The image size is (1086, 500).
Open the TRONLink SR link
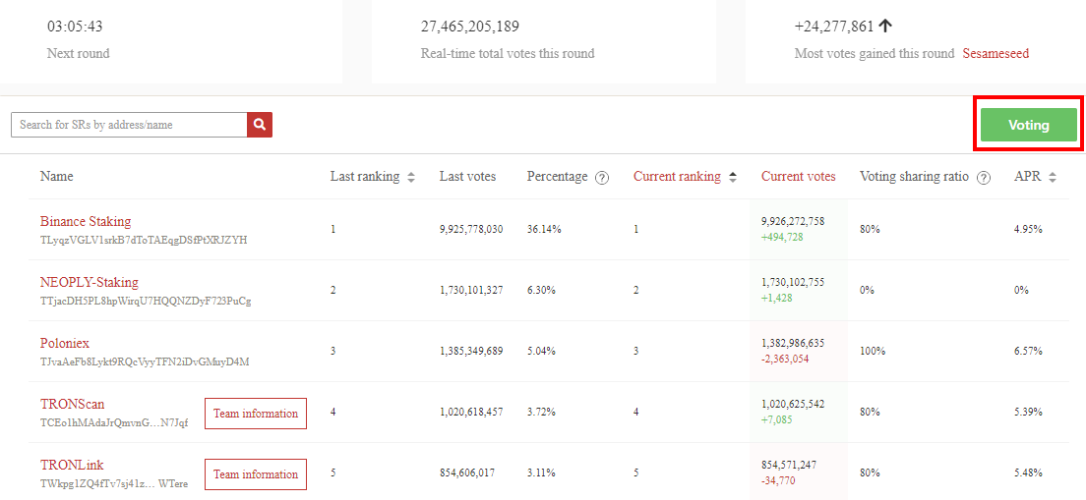(72, 465)
